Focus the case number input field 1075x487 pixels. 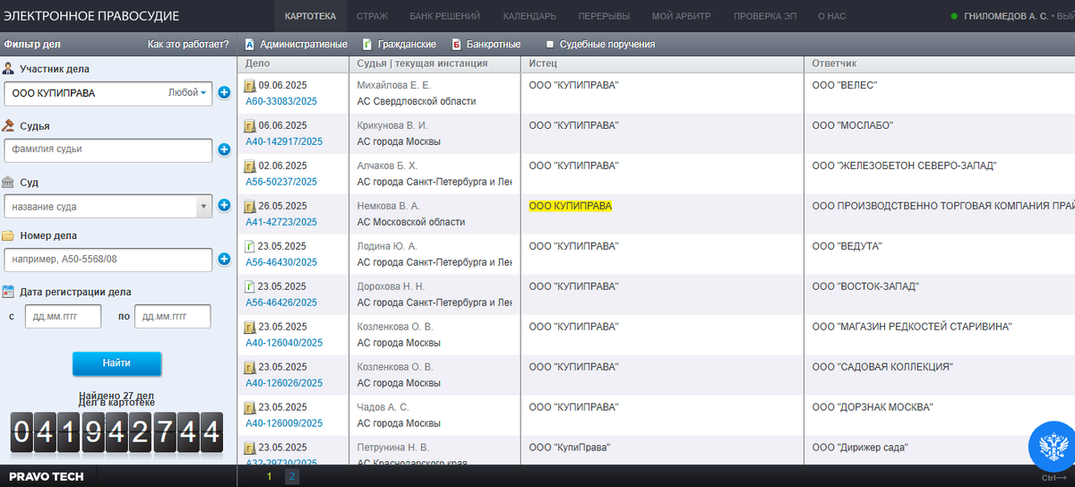pos(107,260)
